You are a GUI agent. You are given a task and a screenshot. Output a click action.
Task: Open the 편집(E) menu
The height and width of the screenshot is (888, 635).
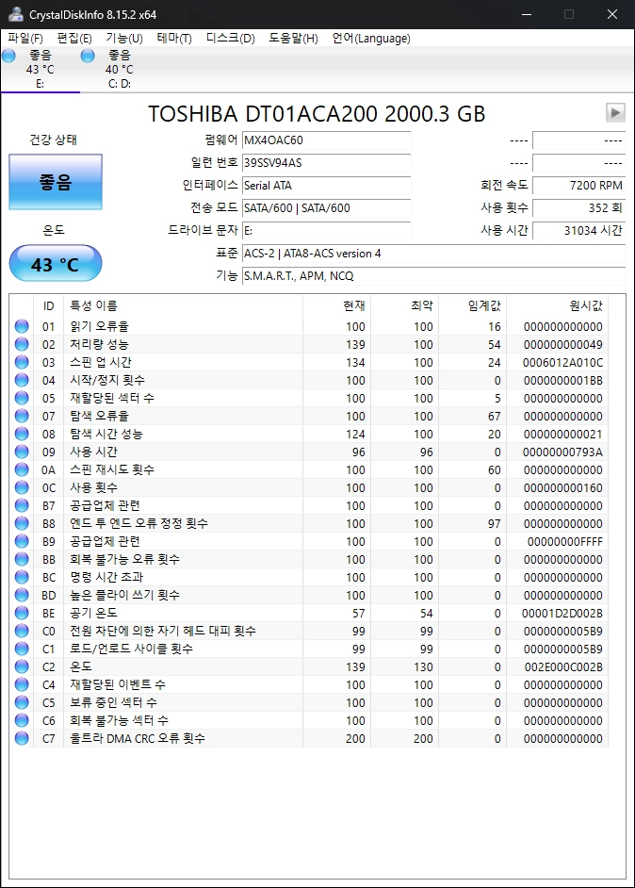(x=74, y=38)
